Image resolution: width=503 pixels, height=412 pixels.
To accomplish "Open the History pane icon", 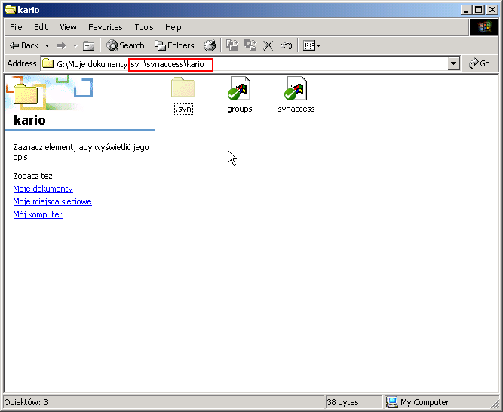I will pos(209,45).
